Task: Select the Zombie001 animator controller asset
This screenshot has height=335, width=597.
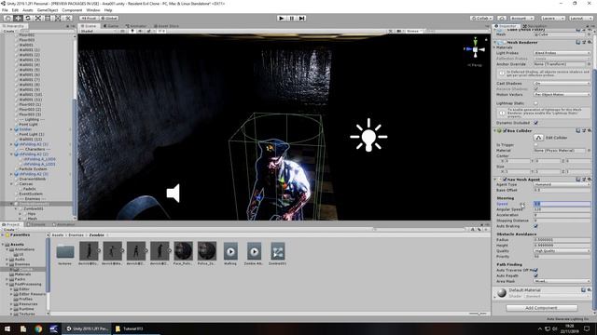Action: (278, 253)
